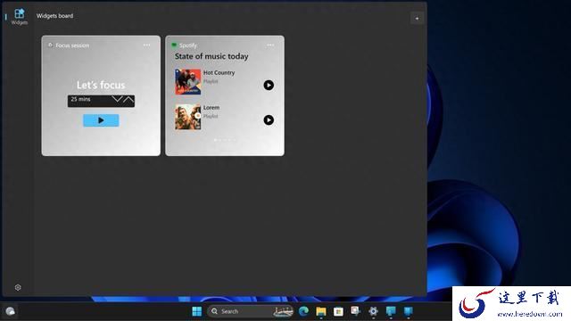The image size is (571, 321).
Task: Click Widgets board title
Action: click(x=54, y=16)
